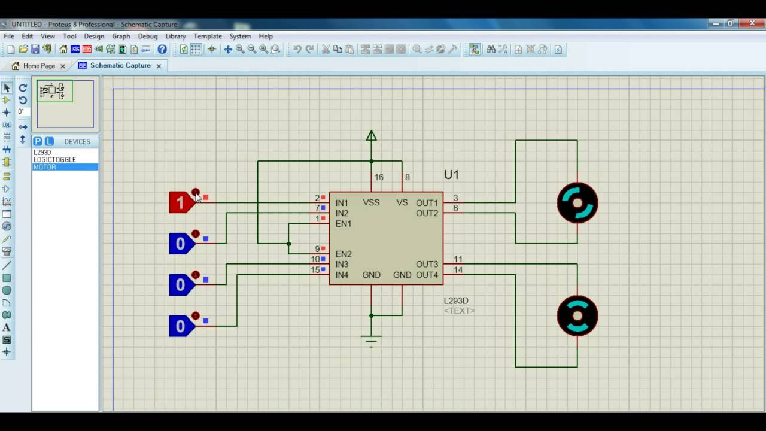Select the 2D Graphics Circle tool
766x431 pixels.
point(7,290)
